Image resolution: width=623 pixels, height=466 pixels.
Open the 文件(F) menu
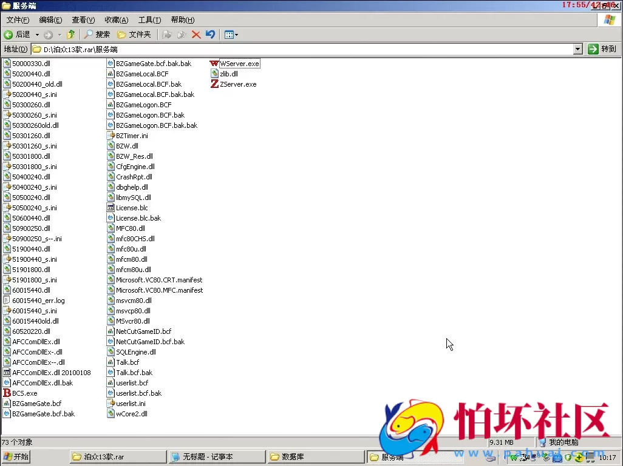tap(18, 20)
